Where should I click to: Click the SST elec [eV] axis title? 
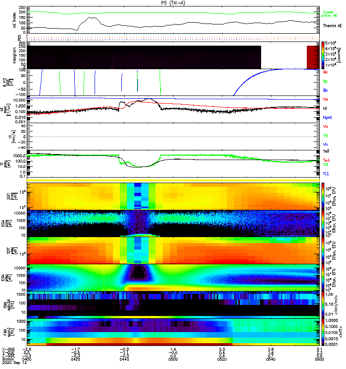click(x=12, y=250)
